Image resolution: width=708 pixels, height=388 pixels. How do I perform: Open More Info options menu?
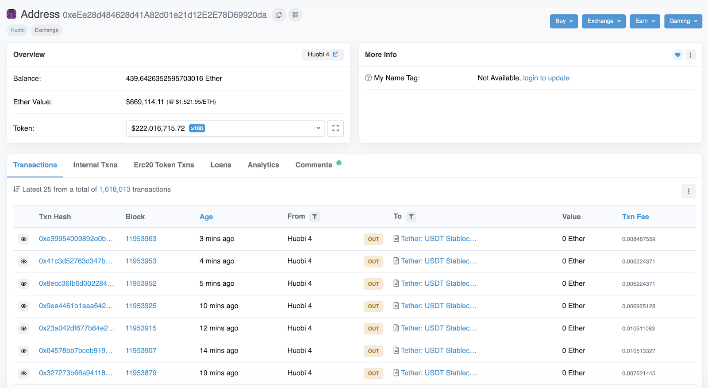[x=690, y=55]
